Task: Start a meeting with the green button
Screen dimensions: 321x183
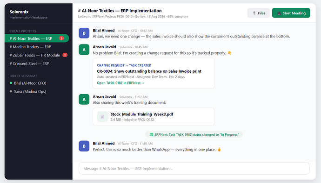Action: pyautogui.click(x=291, y=13)
